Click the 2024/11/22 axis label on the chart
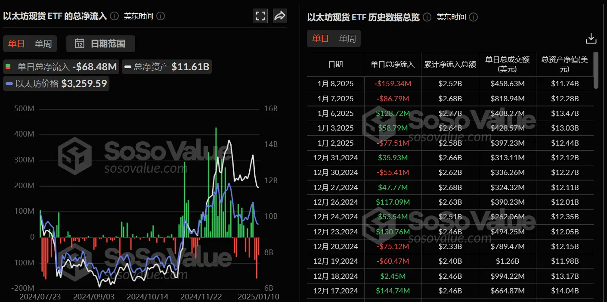This screenshot has height=302, width=607. click(201, 297)
